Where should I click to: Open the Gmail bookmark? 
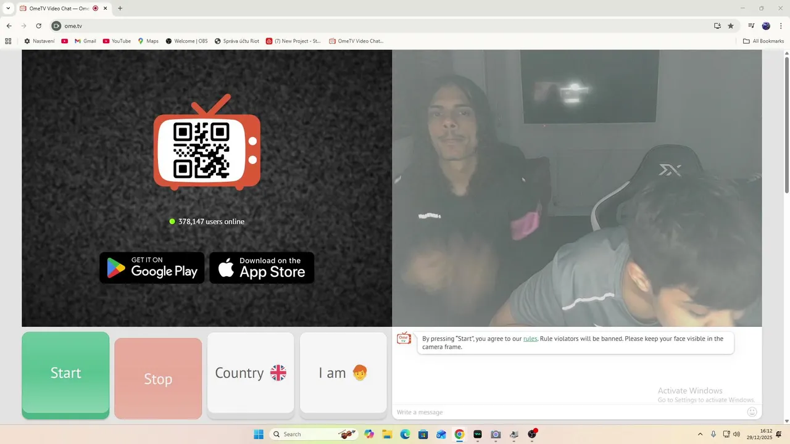click(85, 41)
